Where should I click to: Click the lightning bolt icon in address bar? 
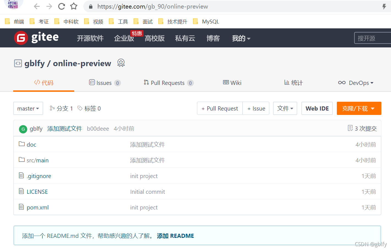point(384,6)
